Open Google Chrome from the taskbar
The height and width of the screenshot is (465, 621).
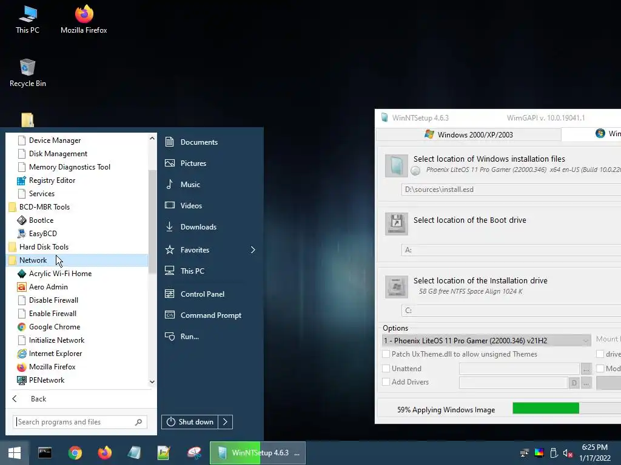pyautogui.click(x=75, y=453)
